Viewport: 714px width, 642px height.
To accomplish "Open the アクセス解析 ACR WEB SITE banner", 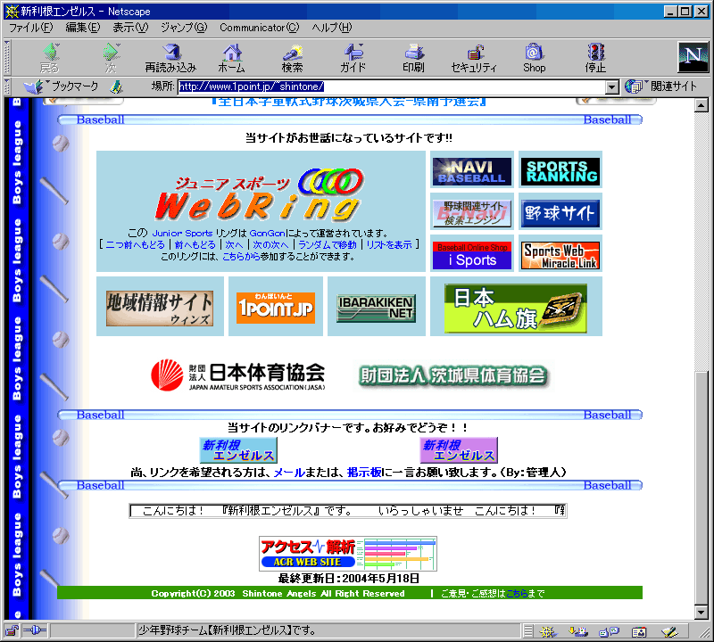I will (x=348, y=554).
